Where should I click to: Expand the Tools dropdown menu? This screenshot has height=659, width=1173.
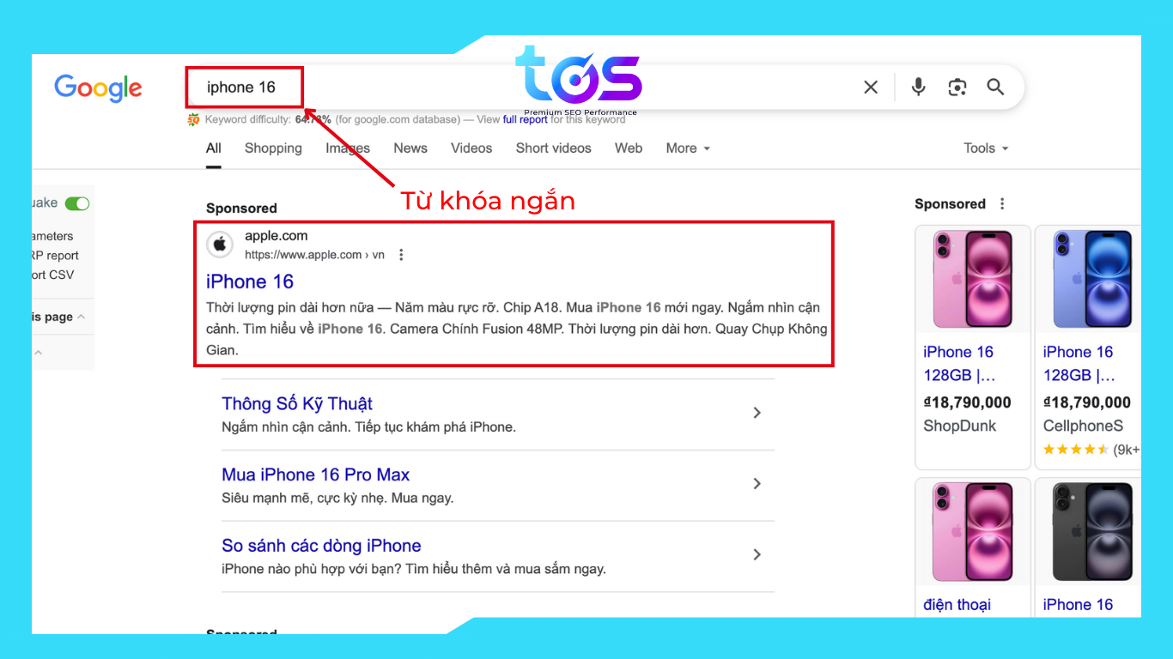pos(985,148)
